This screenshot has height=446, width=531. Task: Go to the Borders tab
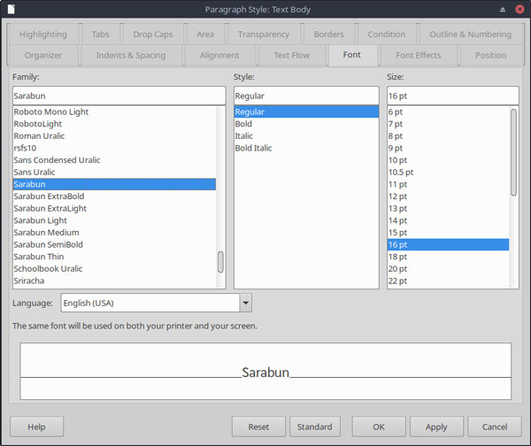[328, 35]
